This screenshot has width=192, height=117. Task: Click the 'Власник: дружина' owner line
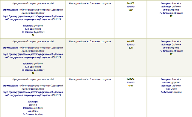[171, 82]
